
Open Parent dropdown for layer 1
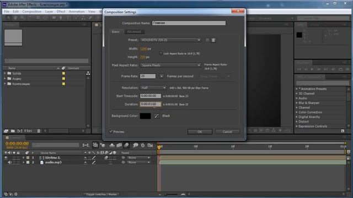point(138,158)
